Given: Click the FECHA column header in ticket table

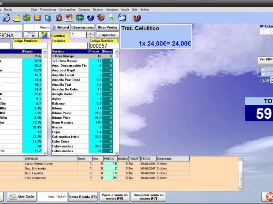Looking at the screenshot, I should (148, 159).
